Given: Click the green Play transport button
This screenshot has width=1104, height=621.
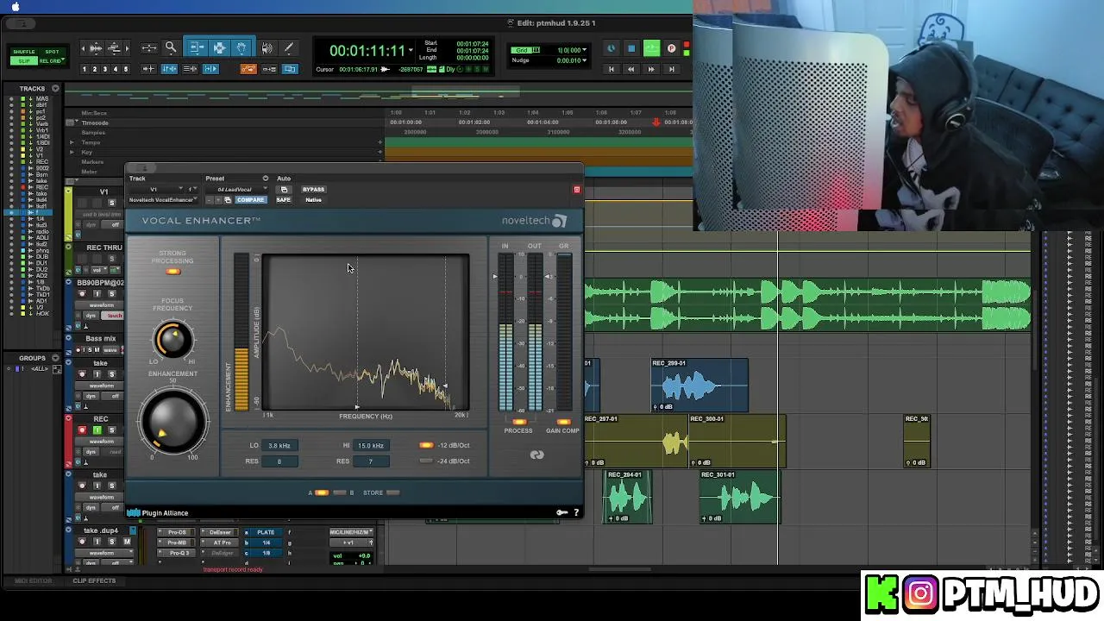Looking at the screenshot, I should point(651,49).
